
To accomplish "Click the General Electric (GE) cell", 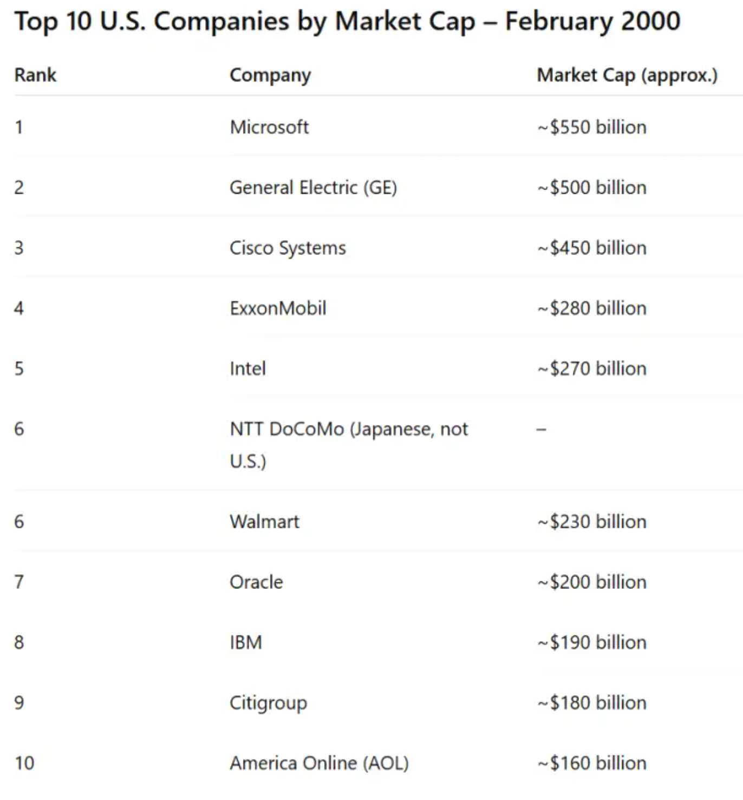I will (313, 188).
